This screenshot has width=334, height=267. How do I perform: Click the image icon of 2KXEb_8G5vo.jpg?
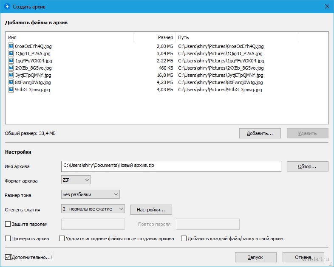point(11,67)
